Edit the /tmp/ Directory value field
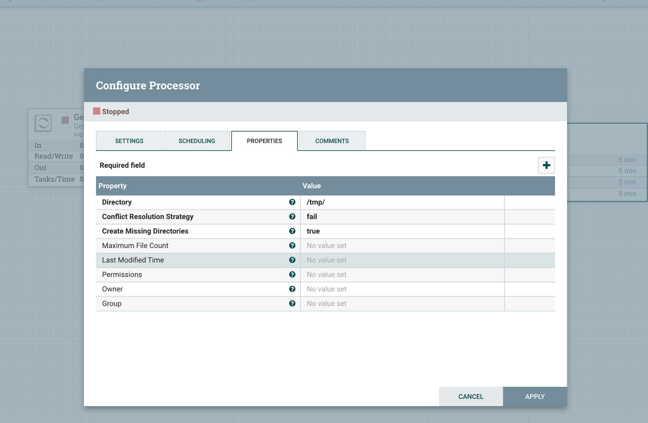648x423 pixels. 402,202
